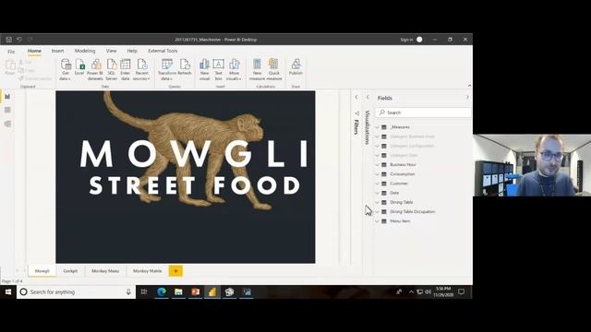Switch to Model view in sidebar

(x=7, y=124)
